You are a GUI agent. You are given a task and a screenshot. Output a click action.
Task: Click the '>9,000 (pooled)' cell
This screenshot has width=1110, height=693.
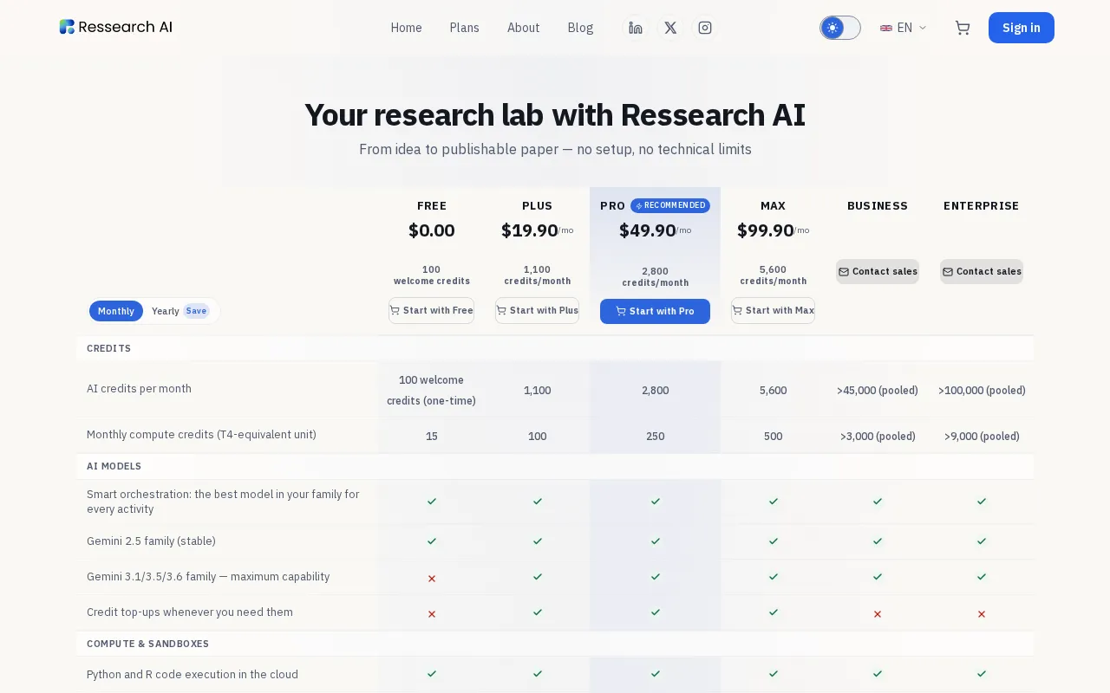[982, 437]
